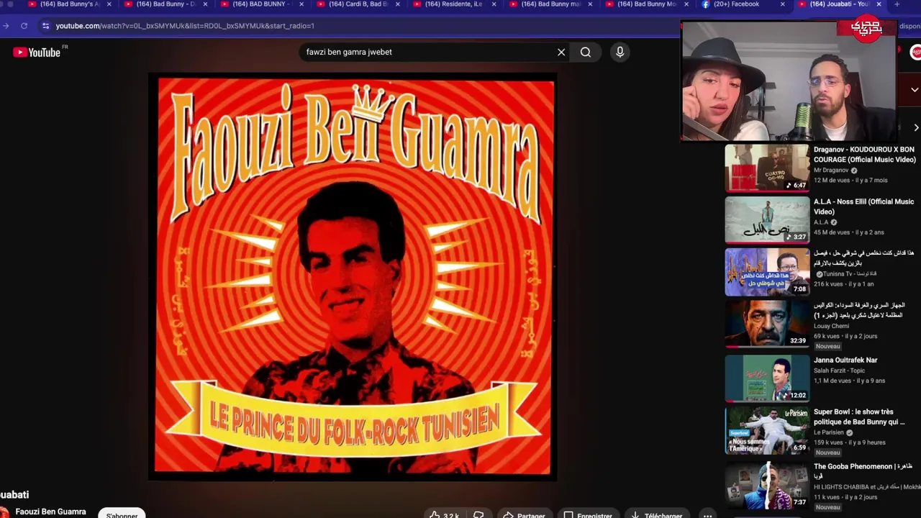
Task: Click the red Arabic logo badge on webcam
Action: [x=866, y=27]
